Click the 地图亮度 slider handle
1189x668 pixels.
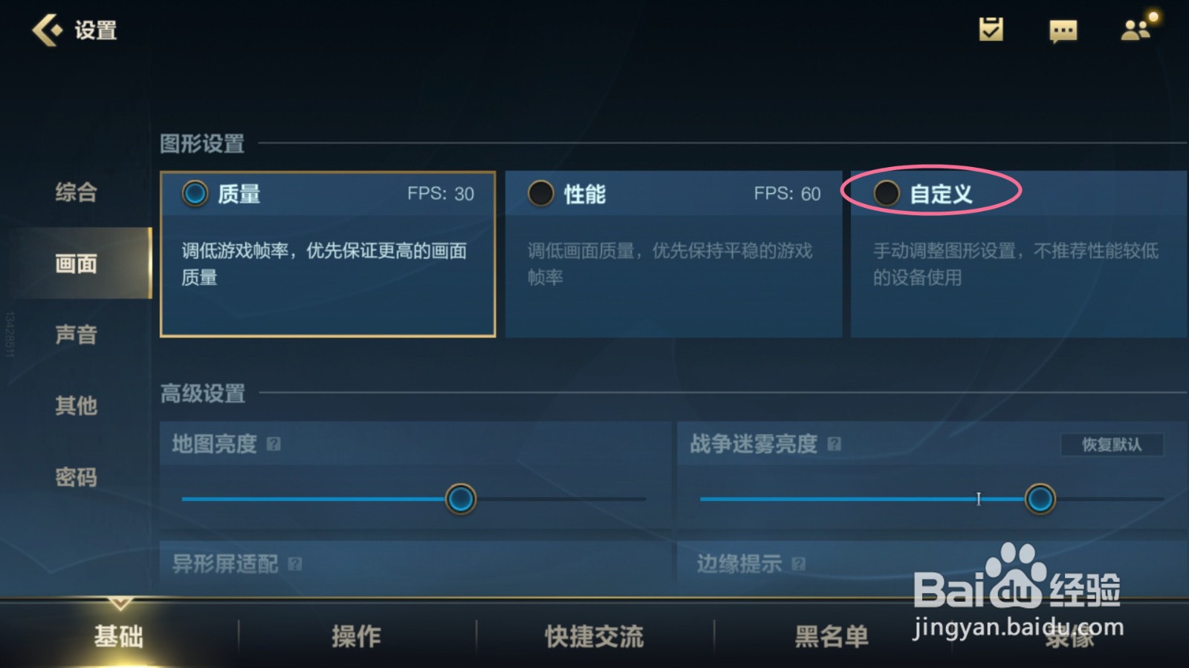[461, 499]
